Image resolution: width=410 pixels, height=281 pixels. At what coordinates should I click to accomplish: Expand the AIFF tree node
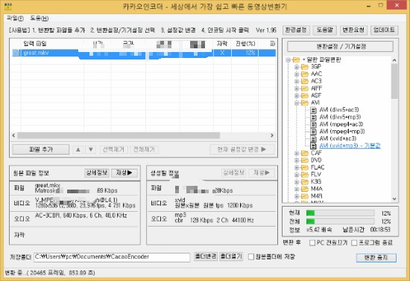297,88
